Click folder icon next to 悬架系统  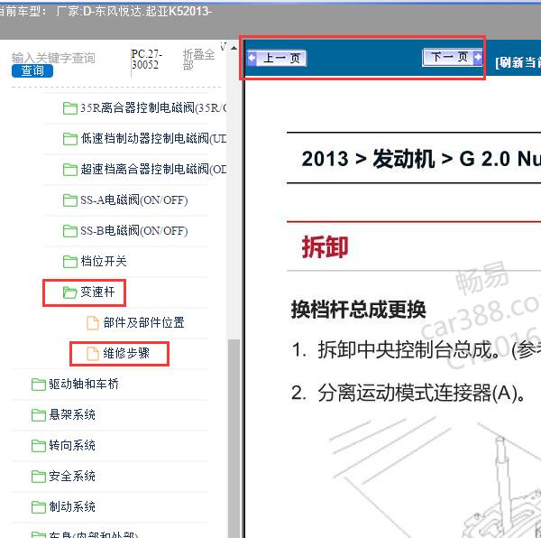(x=38, y=415)
